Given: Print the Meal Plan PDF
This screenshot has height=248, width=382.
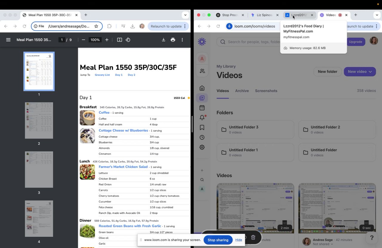Looking at the screenshot, I should tap(173, 40).
